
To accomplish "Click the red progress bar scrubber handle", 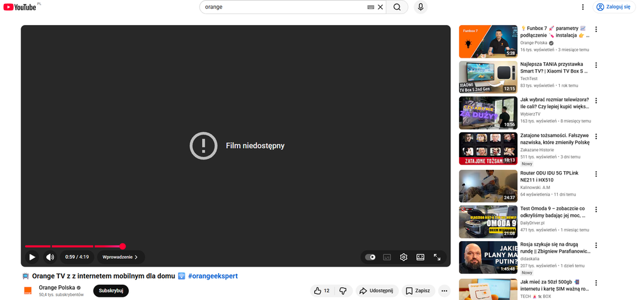I will [122, 246].
